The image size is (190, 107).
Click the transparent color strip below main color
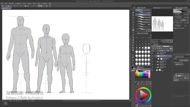(x=133, y=70)
